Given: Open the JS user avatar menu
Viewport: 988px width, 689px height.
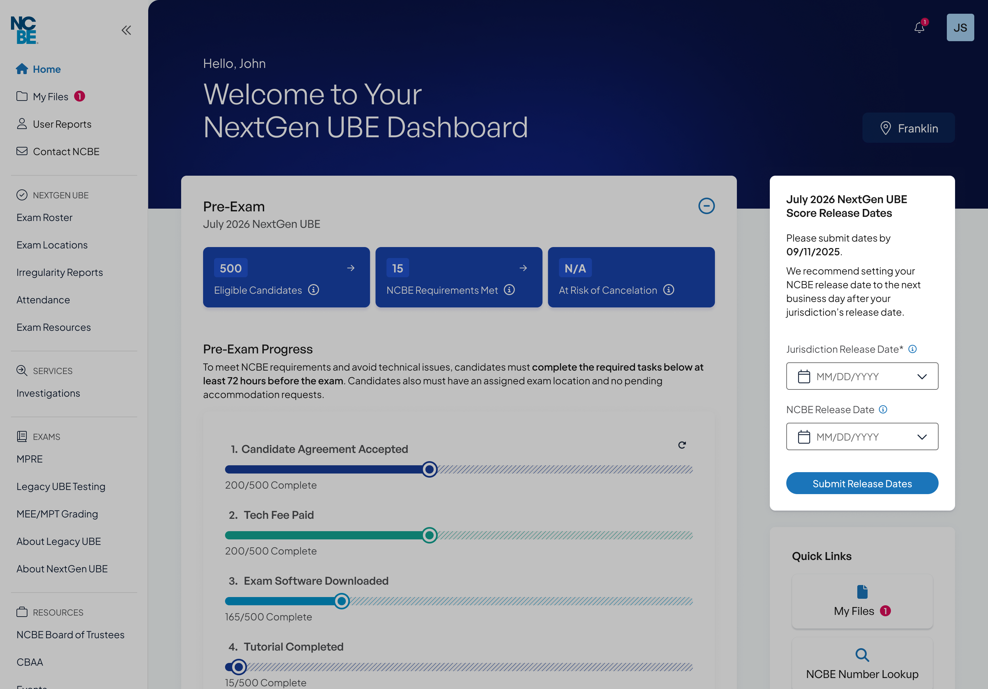Looking at the screenshot, I should (x=960, y=27).
